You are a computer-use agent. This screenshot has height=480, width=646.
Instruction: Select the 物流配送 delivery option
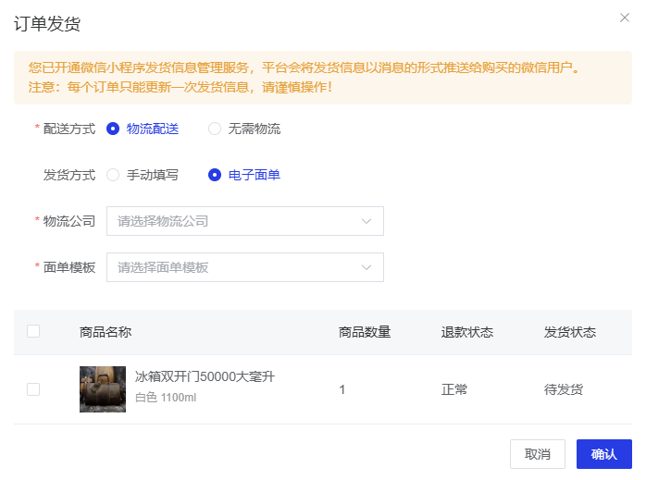(x=113, y=129)
